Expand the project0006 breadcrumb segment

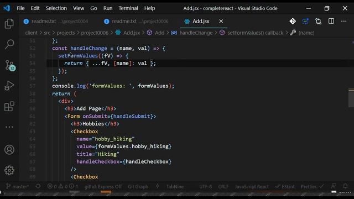[95, 33]
